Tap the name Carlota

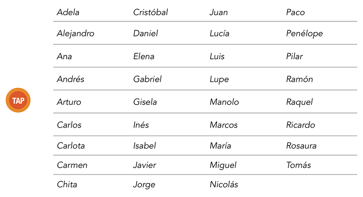pos(71,145)
